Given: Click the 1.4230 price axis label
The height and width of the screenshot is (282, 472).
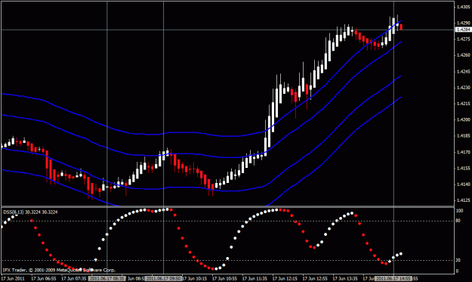Looking at the screenshot, I should tap(464, 88).
